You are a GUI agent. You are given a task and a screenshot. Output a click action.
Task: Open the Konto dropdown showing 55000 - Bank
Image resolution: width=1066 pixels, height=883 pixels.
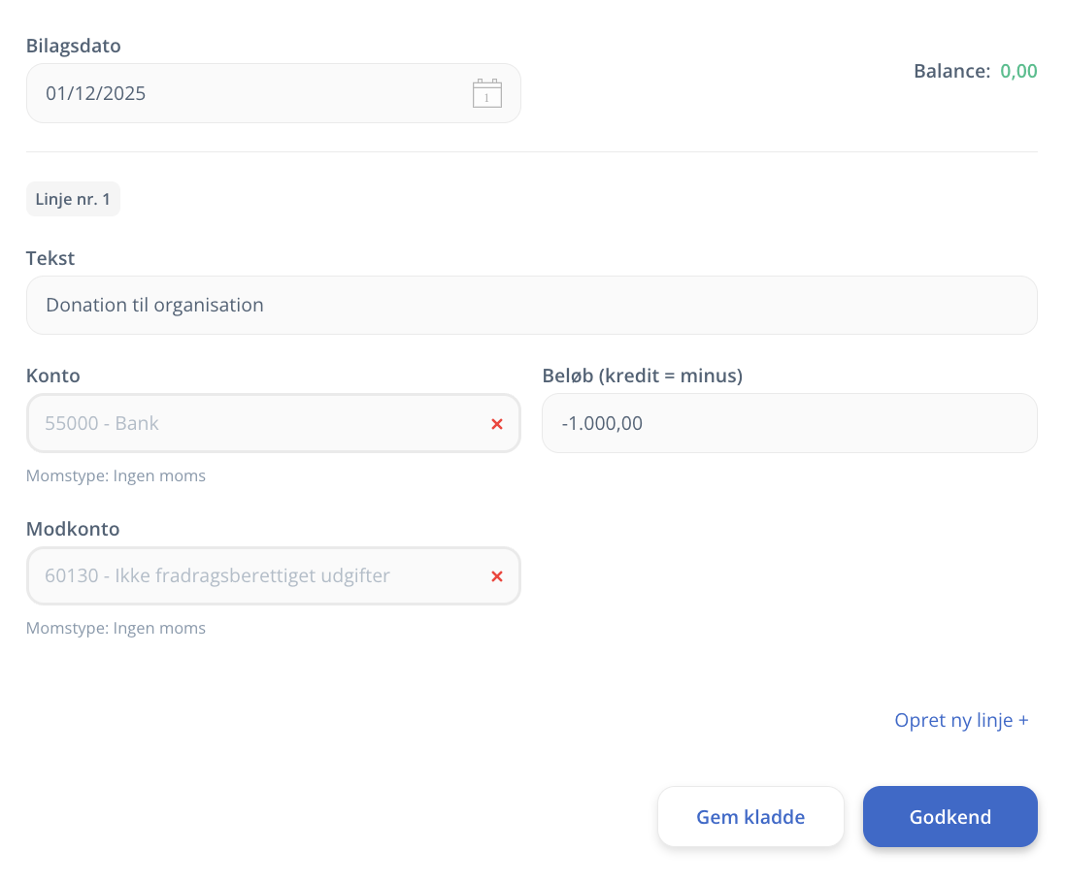(x=252, y=423)
